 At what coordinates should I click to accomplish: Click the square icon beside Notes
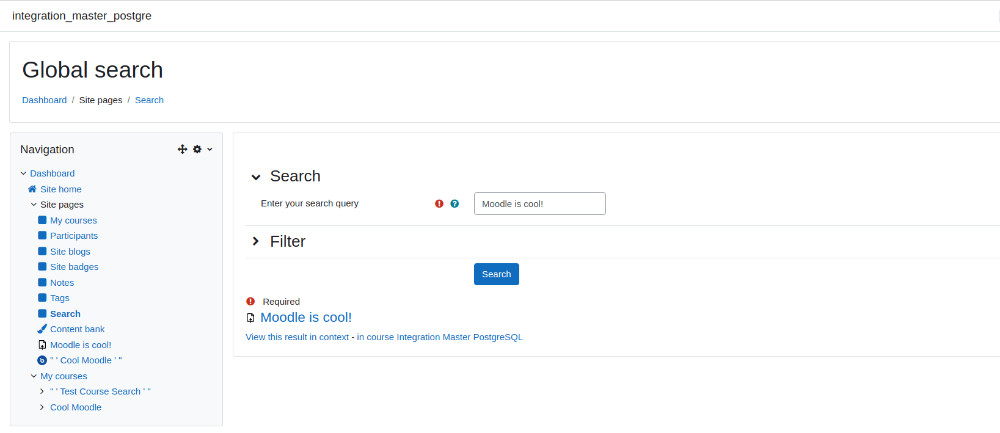pyautogui.click(x=42, y=282)
